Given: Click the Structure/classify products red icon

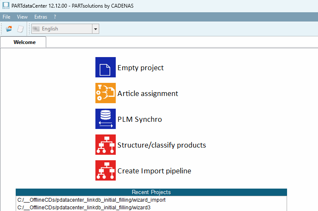Looking at the screenshot, I should pyautogui.click(x=106, y=145).
